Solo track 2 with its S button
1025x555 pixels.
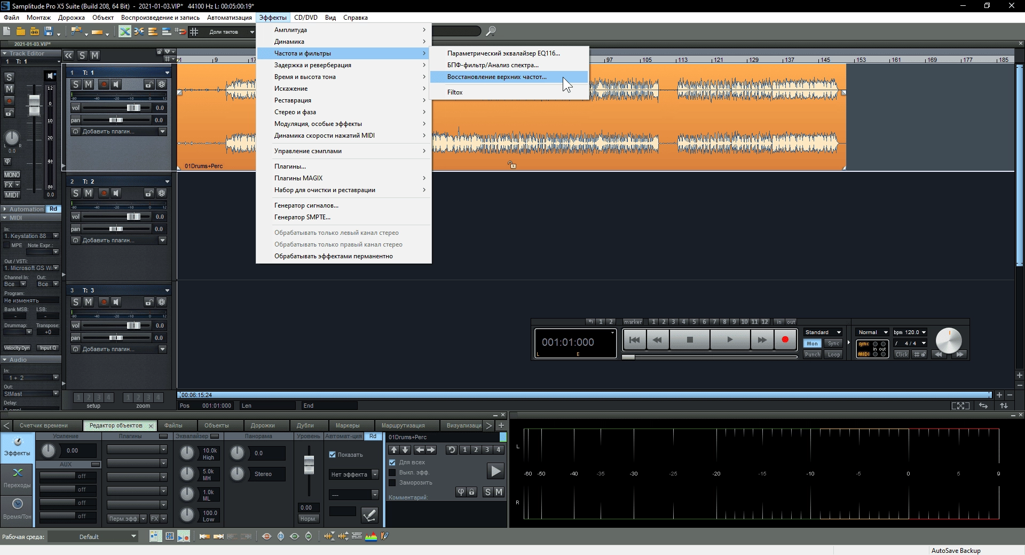[76, 193]
